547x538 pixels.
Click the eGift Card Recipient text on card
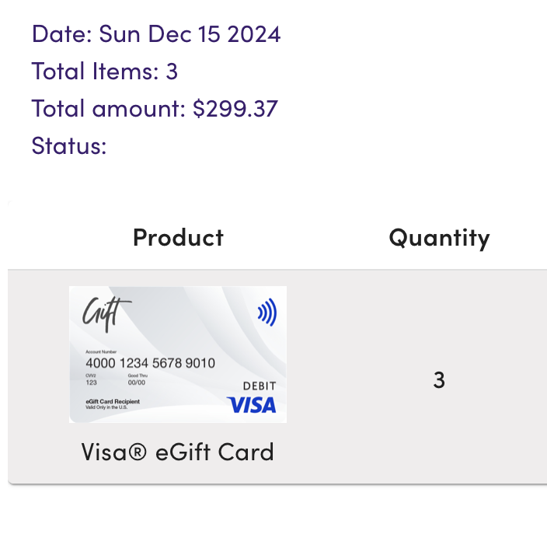click(x=113, y=401)
